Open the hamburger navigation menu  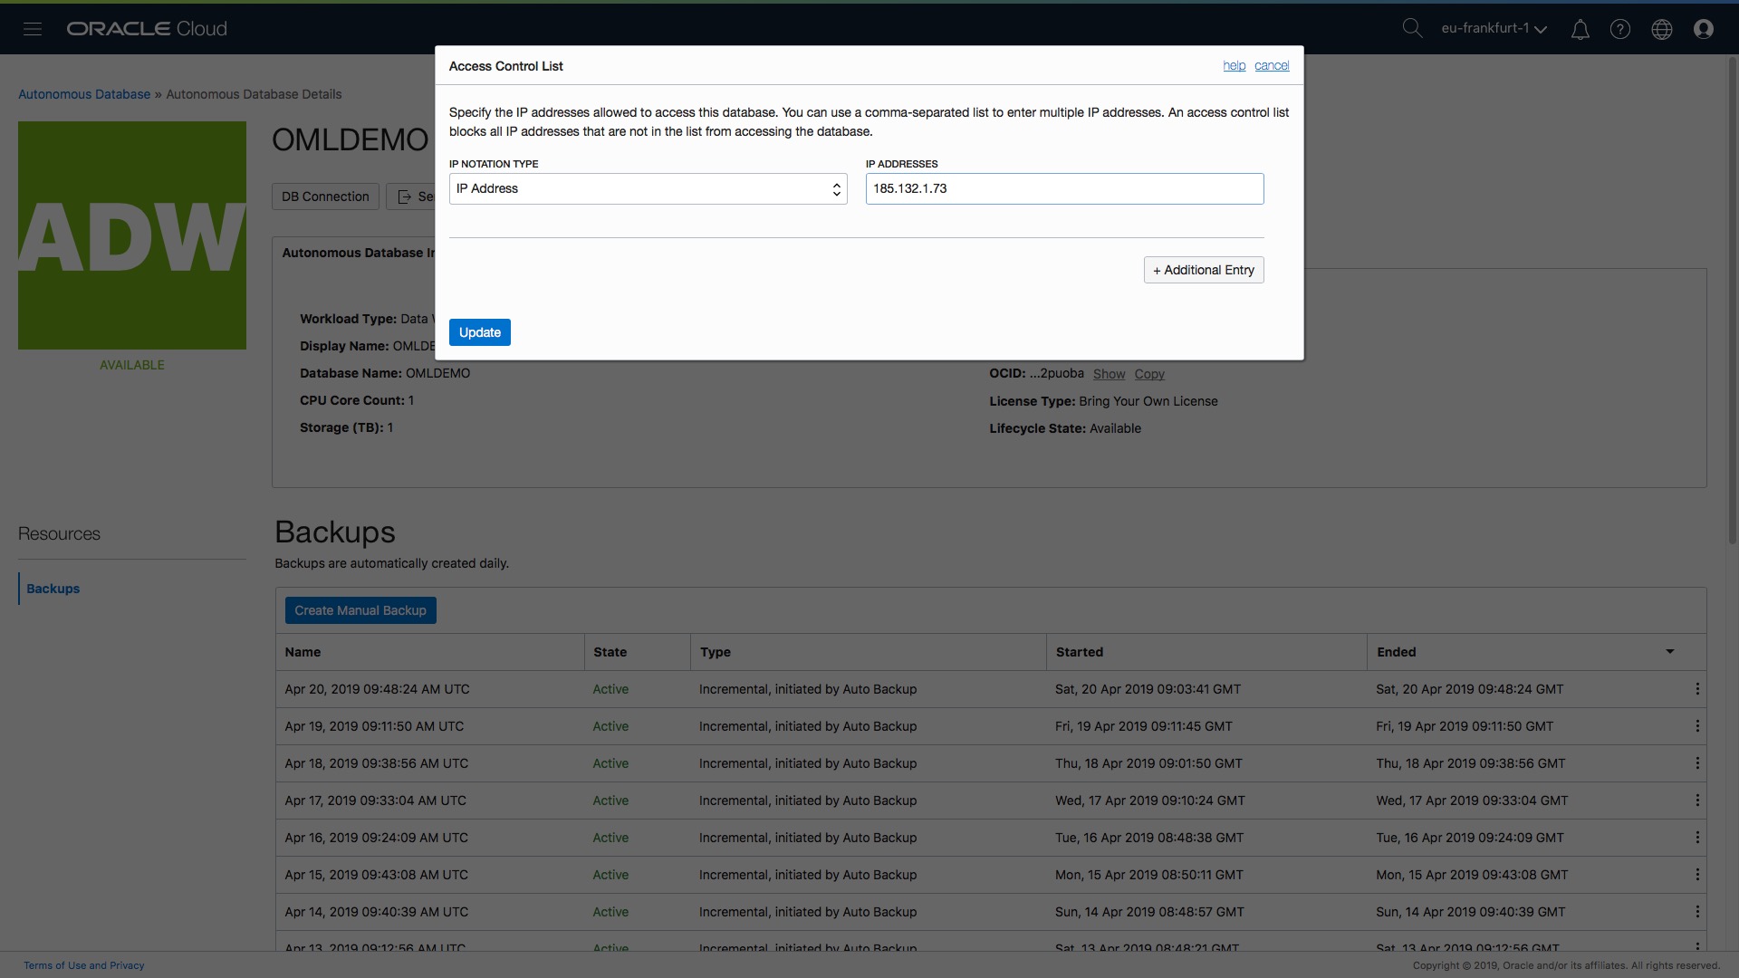33,29
